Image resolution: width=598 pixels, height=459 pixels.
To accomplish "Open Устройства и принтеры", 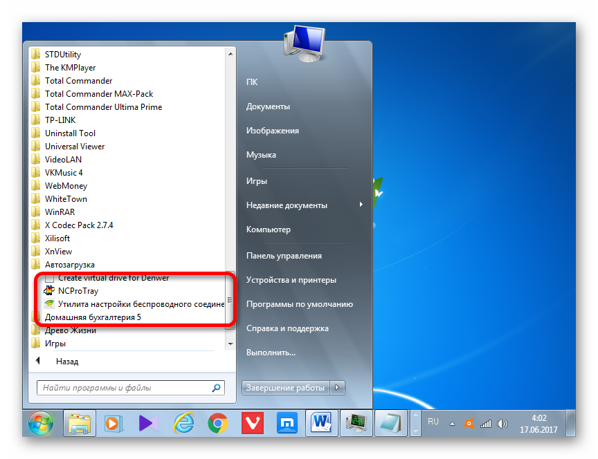I will [291, 280].
